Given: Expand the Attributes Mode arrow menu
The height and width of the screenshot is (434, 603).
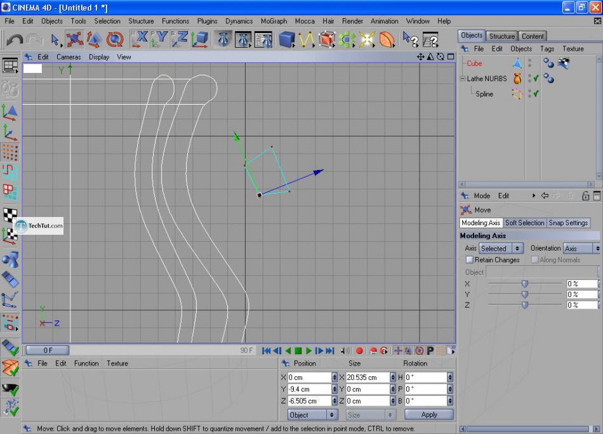Looking at the screenshot, I should [534, 195].
